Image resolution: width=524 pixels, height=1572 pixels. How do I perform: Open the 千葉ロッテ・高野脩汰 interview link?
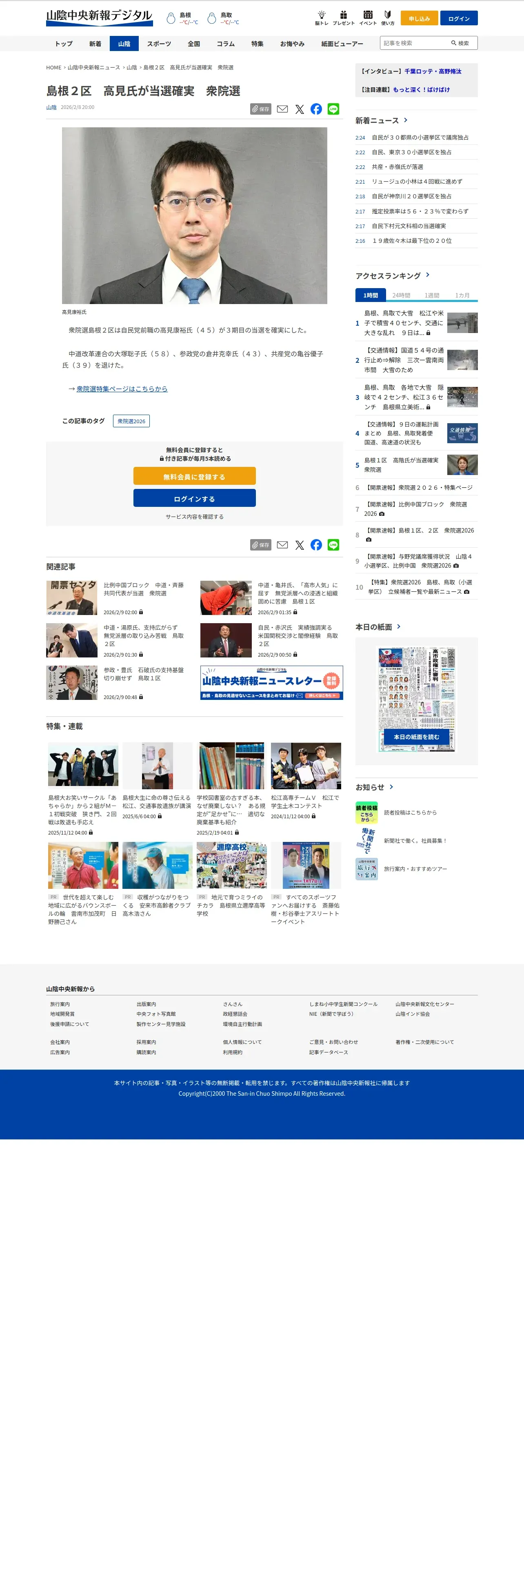pyautogui.click(x=433, y=71)
